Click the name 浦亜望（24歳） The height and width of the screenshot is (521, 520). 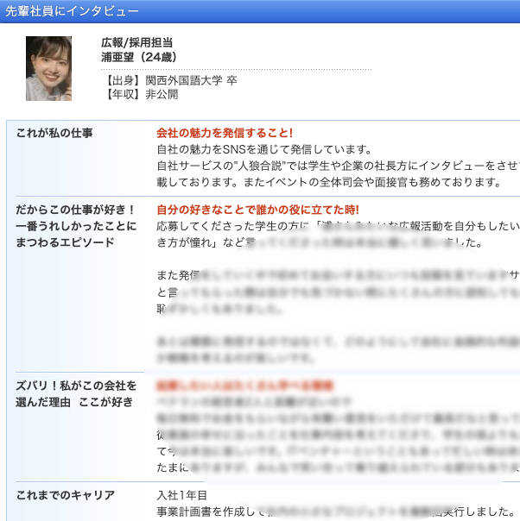[x=139, y=57]
